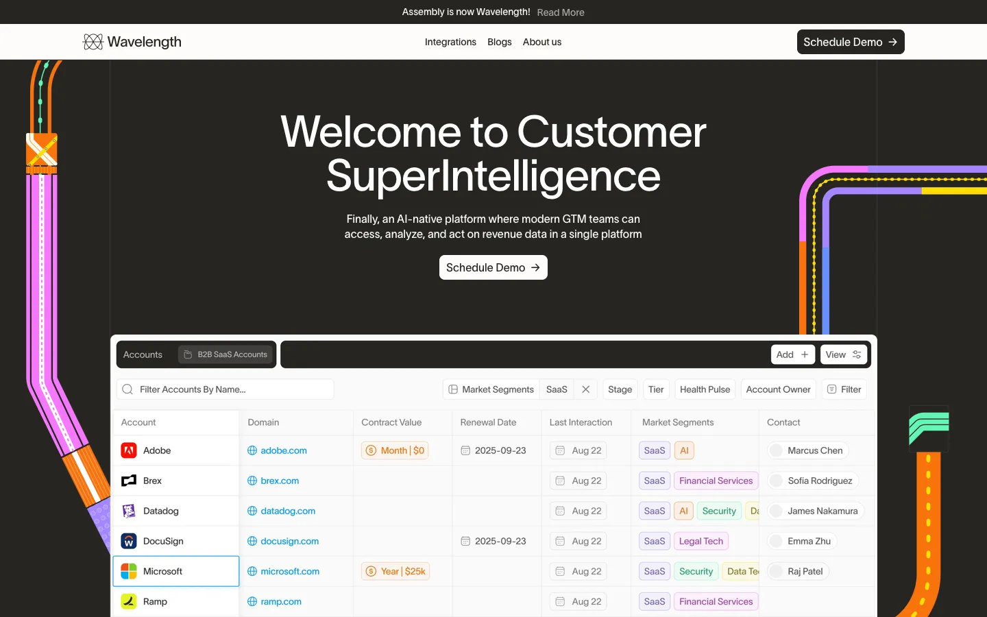Open the Market Segments filter dropdown
Screen dimensions: 987x617
pos(491,389)
